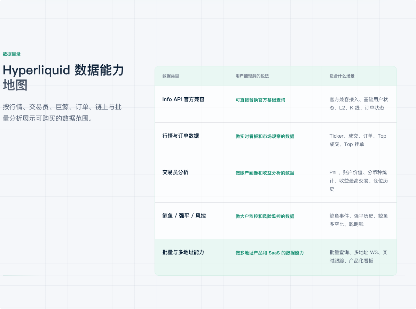Click the green text 做大户监控和风险监控的数据
416x309 pixels.
(265, 217)
